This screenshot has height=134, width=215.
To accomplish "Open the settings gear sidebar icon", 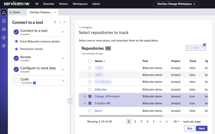I will point(4,46).
